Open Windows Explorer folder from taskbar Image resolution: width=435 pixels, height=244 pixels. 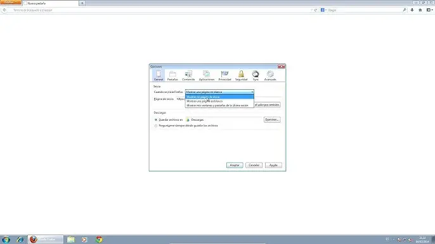tap(71, 240)
